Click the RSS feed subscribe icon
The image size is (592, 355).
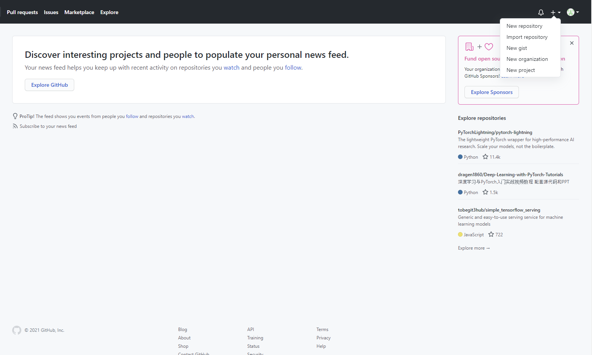click(x=15, y=126)
